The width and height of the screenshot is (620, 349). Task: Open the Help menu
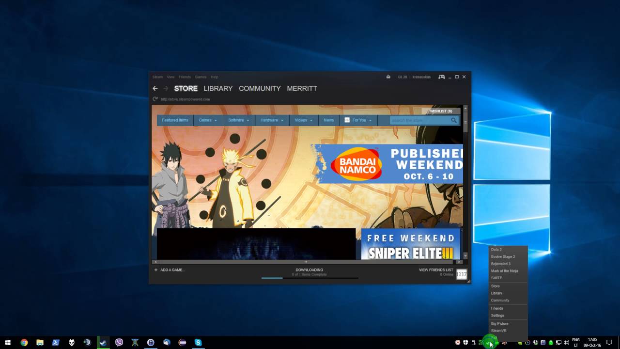point(214,77)
